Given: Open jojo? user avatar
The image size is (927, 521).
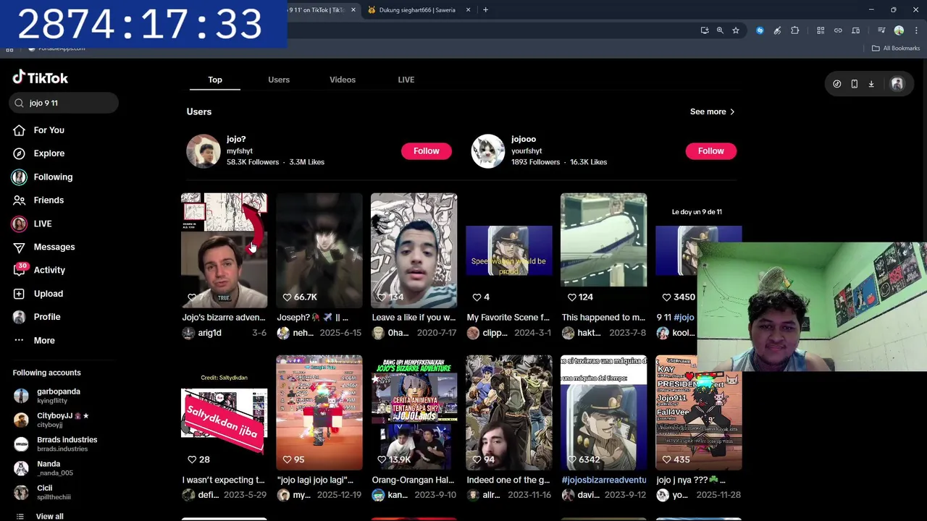Looking at the screenshot, I should point(204,151).
